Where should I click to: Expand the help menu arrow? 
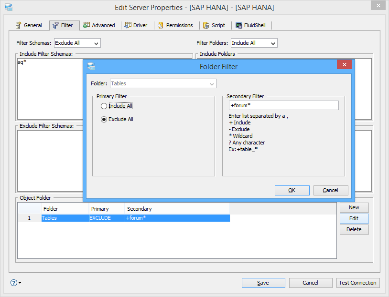pyautogui.click(x=20, y=283)
